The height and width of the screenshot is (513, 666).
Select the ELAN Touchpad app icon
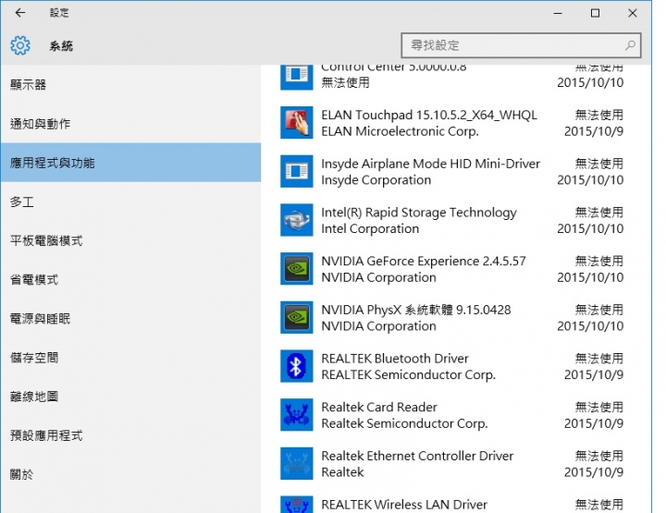click(x=297, y=122)
